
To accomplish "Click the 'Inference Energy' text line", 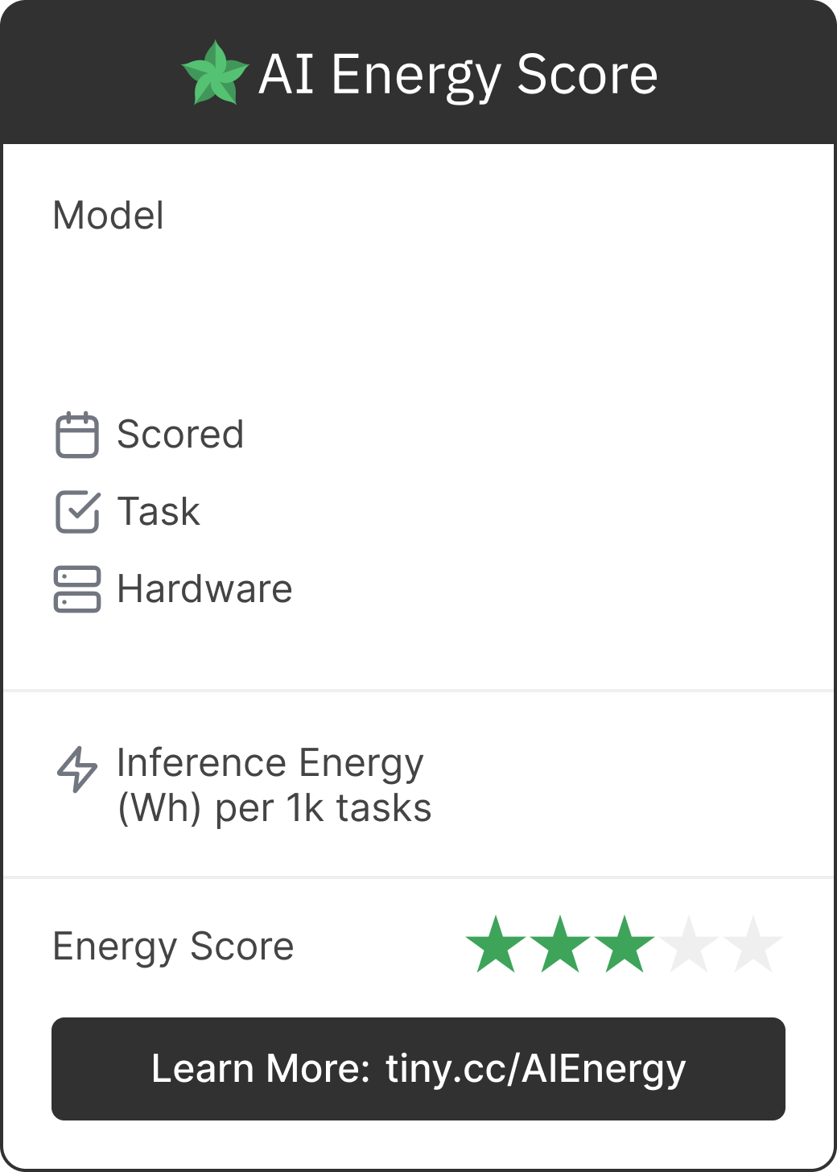I will 270,763.
